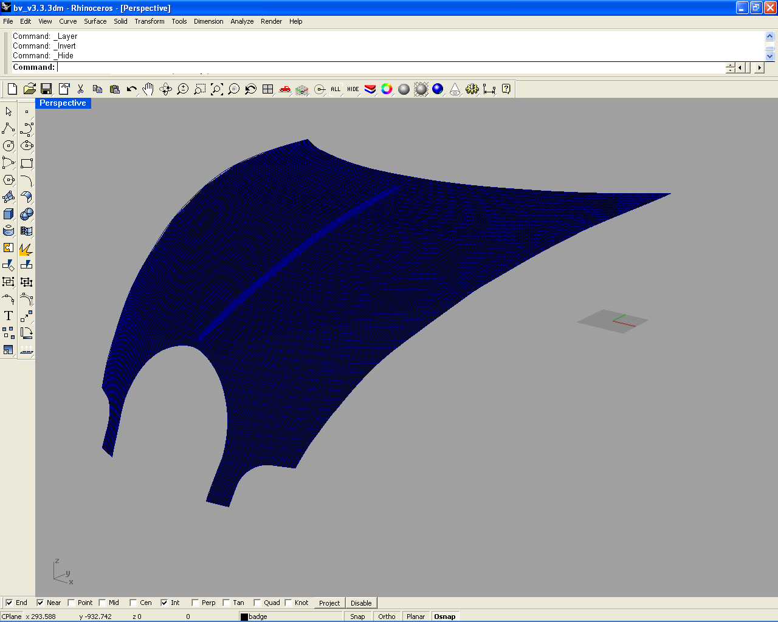
Task: Click the construction plane icon
Action: pyautogui.click(x=301, y=89)
